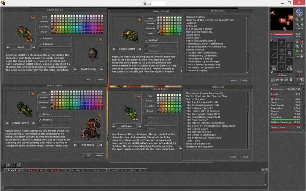Click the shield equipment slot

289,54
